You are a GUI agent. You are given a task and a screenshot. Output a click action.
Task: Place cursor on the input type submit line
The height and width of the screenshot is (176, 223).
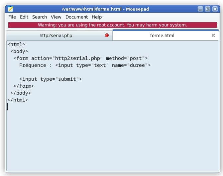[51, 79]
